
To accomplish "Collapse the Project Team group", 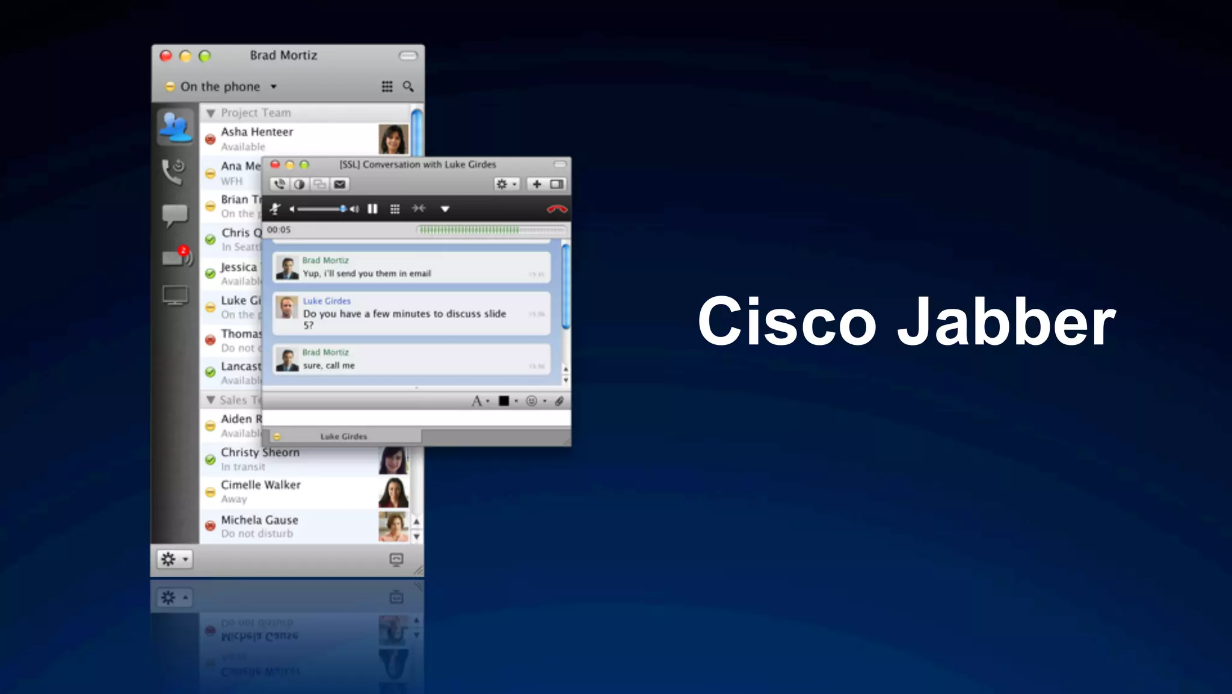I will [211, 113].
